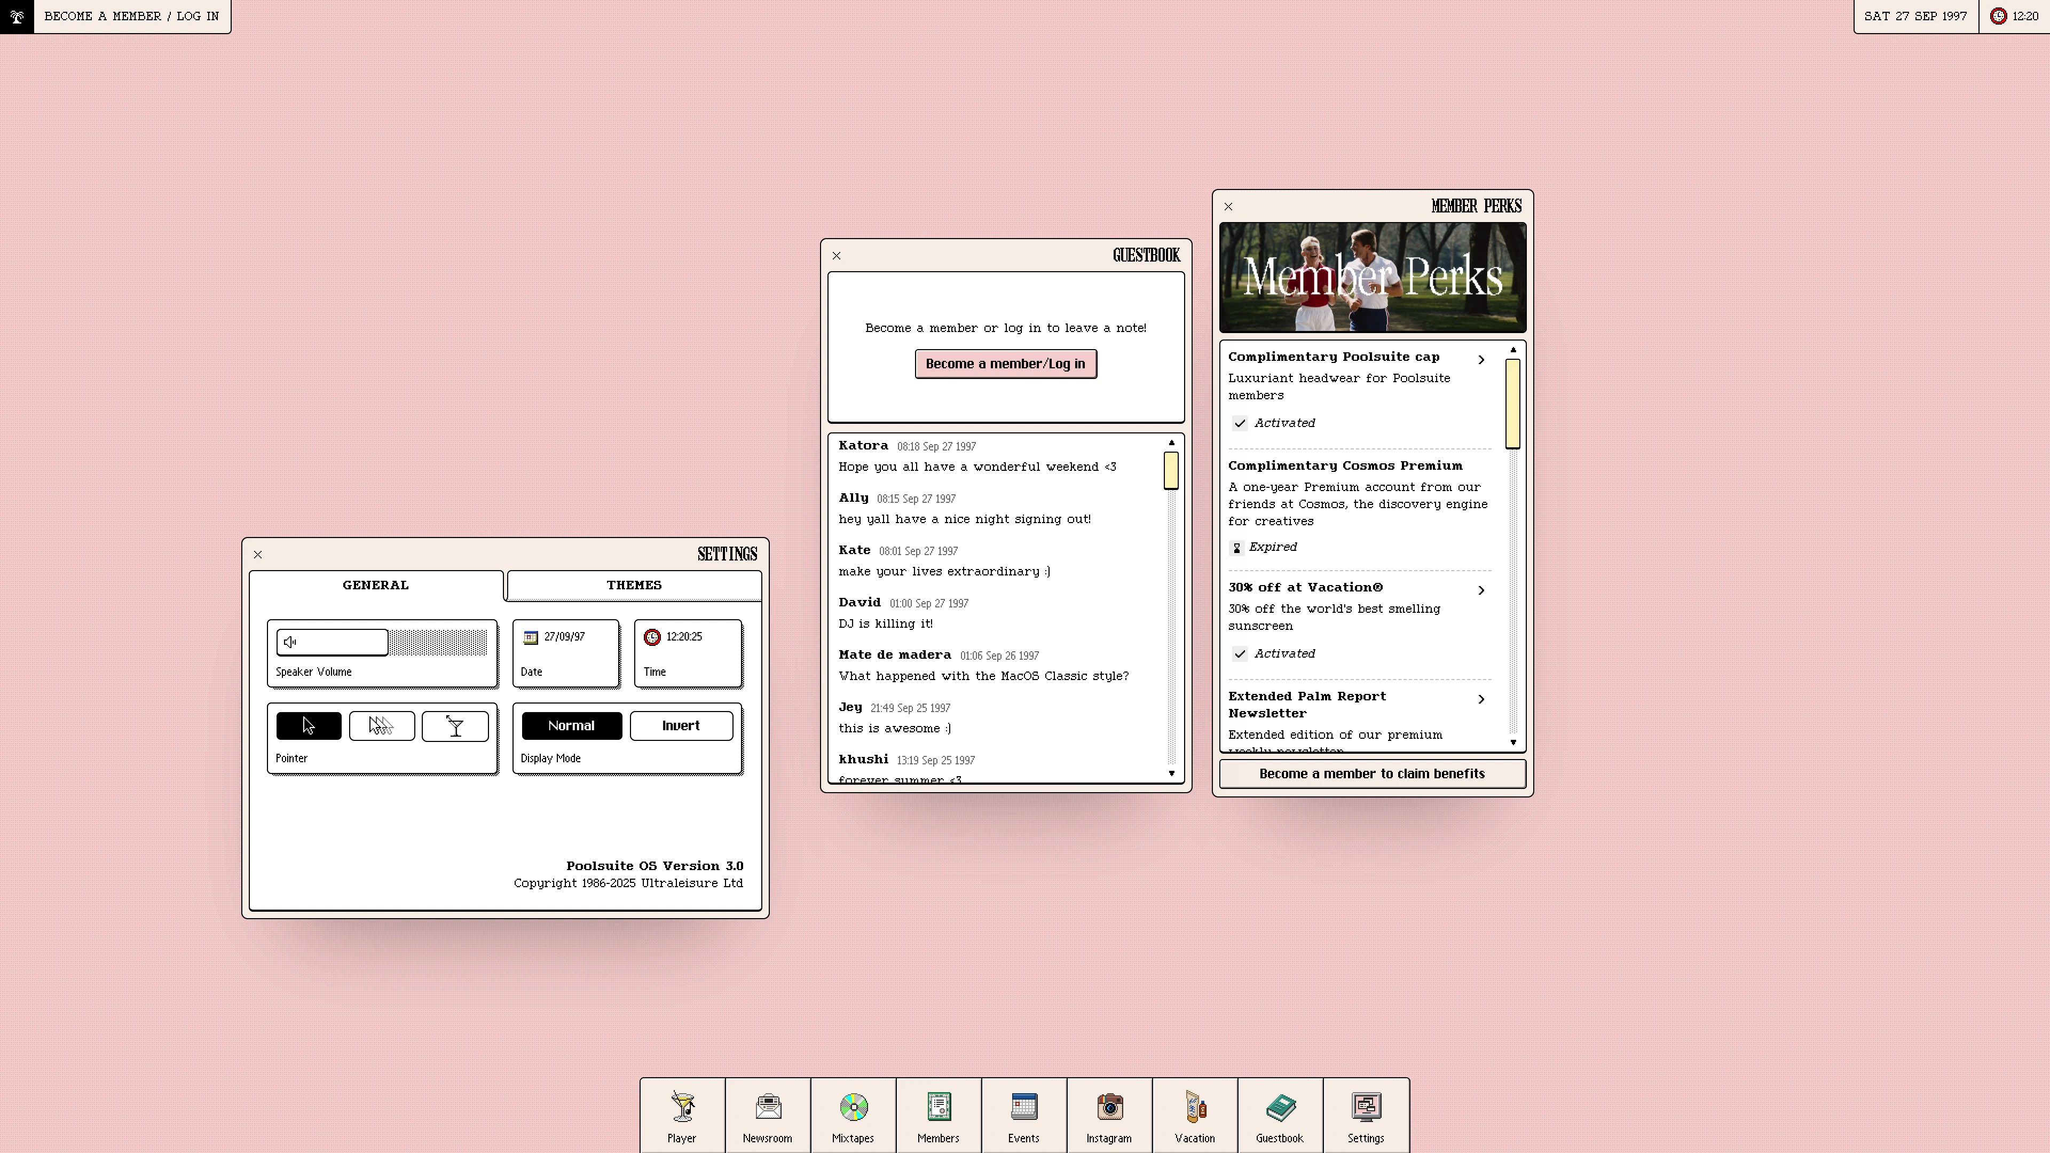Image resolution: width=2050 pixels, height=1153 pixels.
Task: Expand the Complimentary Poolsuite cap perk
Action: 1480,360
